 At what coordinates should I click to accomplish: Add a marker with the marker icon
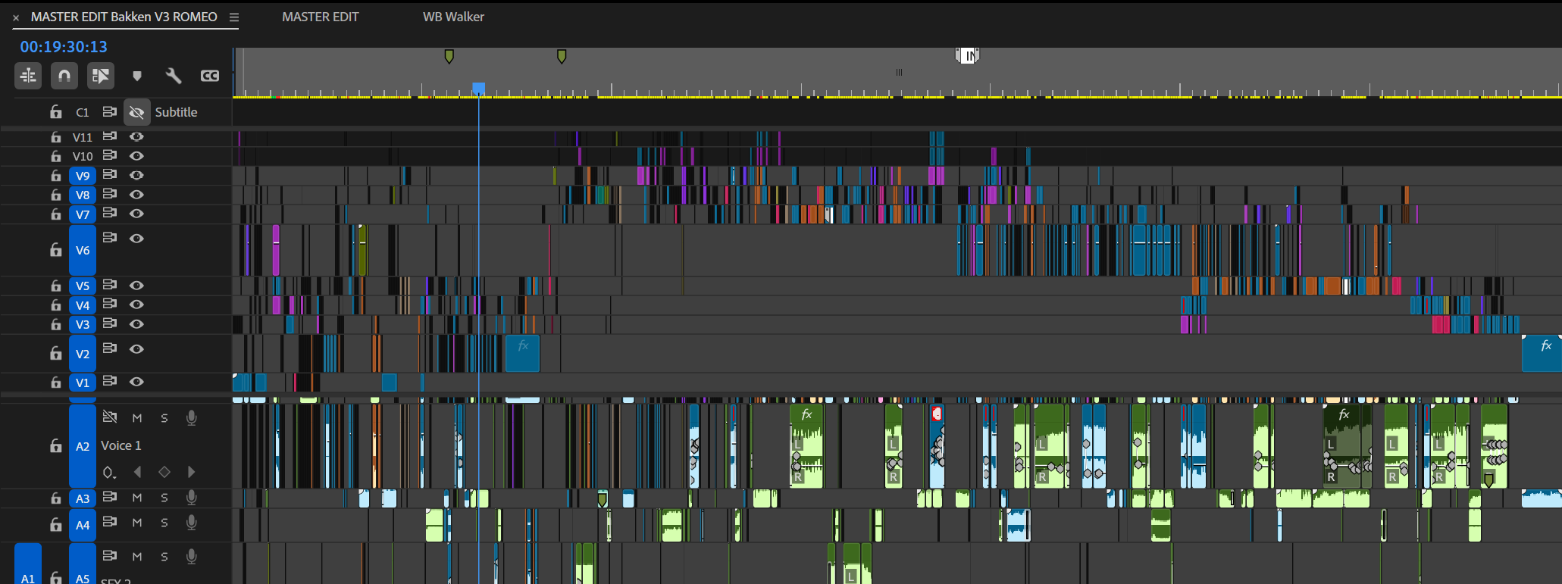point(137,76)
